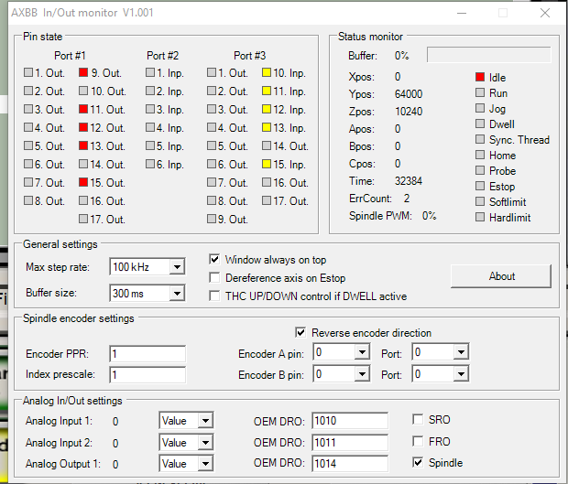Click the Port #1 pin 15 Out red indicator
This screenshot has height=484, width=568.
pos(83,182)
